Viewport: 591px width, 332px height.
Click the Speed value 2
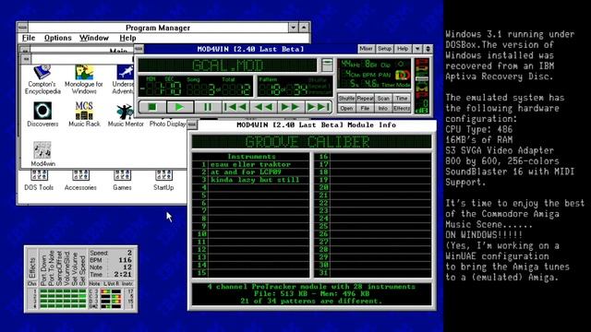[x=129, y=253]
